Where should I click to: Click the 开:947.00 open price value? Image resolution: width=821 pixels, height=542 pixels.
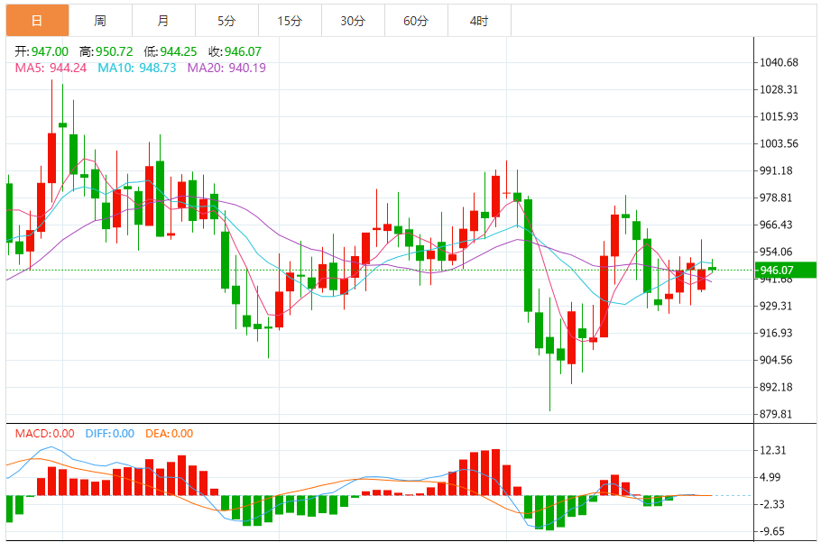[x=42, y=51]
